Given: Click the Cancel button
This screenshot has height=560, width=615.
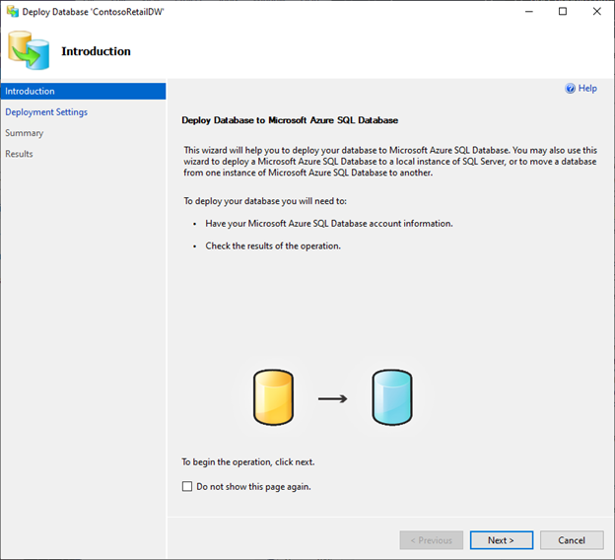Looking at the screenshot, I should point(572,540).
